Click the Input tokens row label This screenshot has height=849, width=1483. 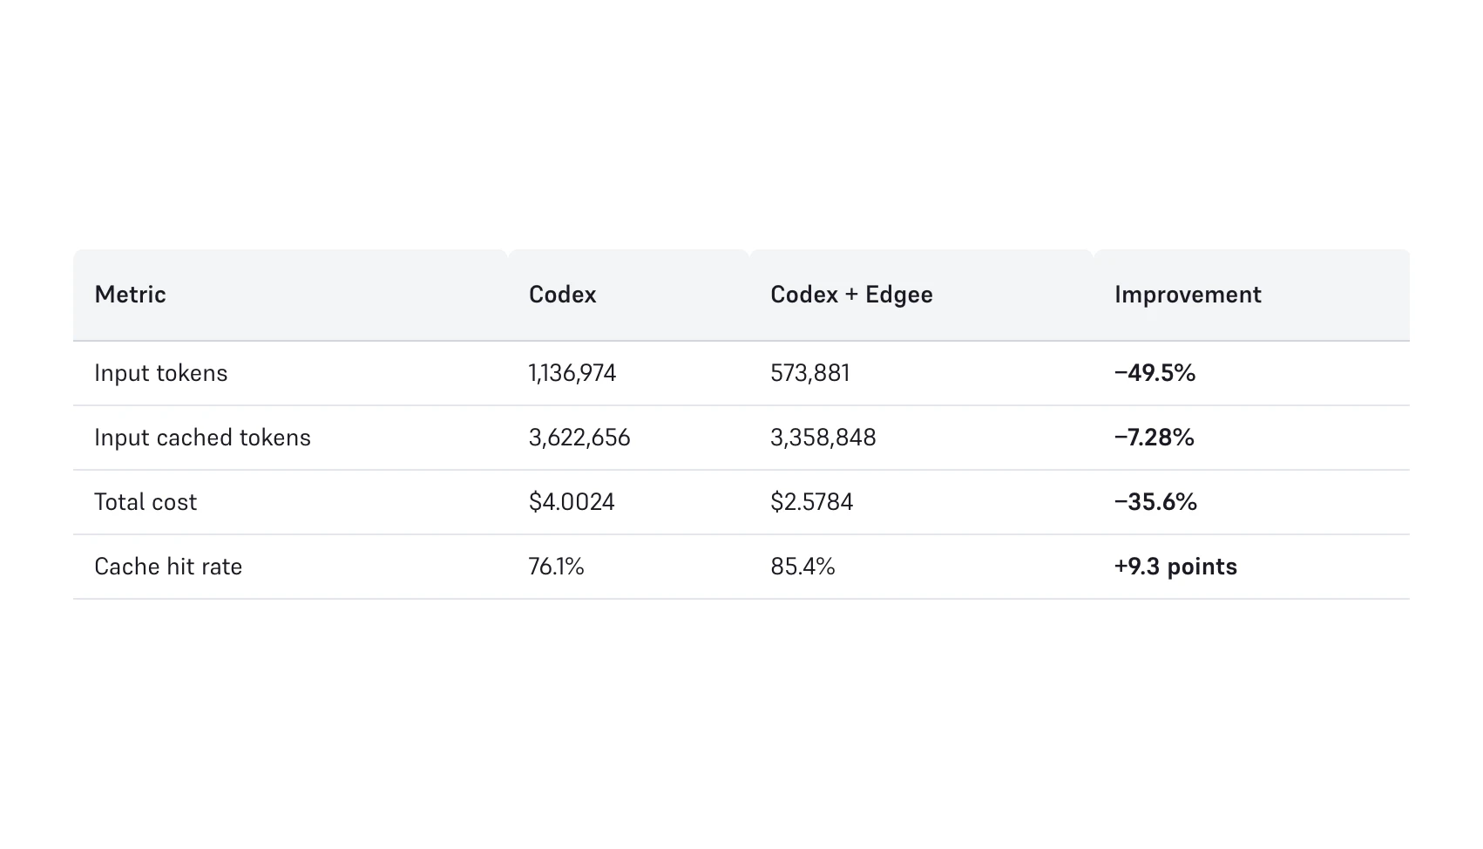point(160,373)
